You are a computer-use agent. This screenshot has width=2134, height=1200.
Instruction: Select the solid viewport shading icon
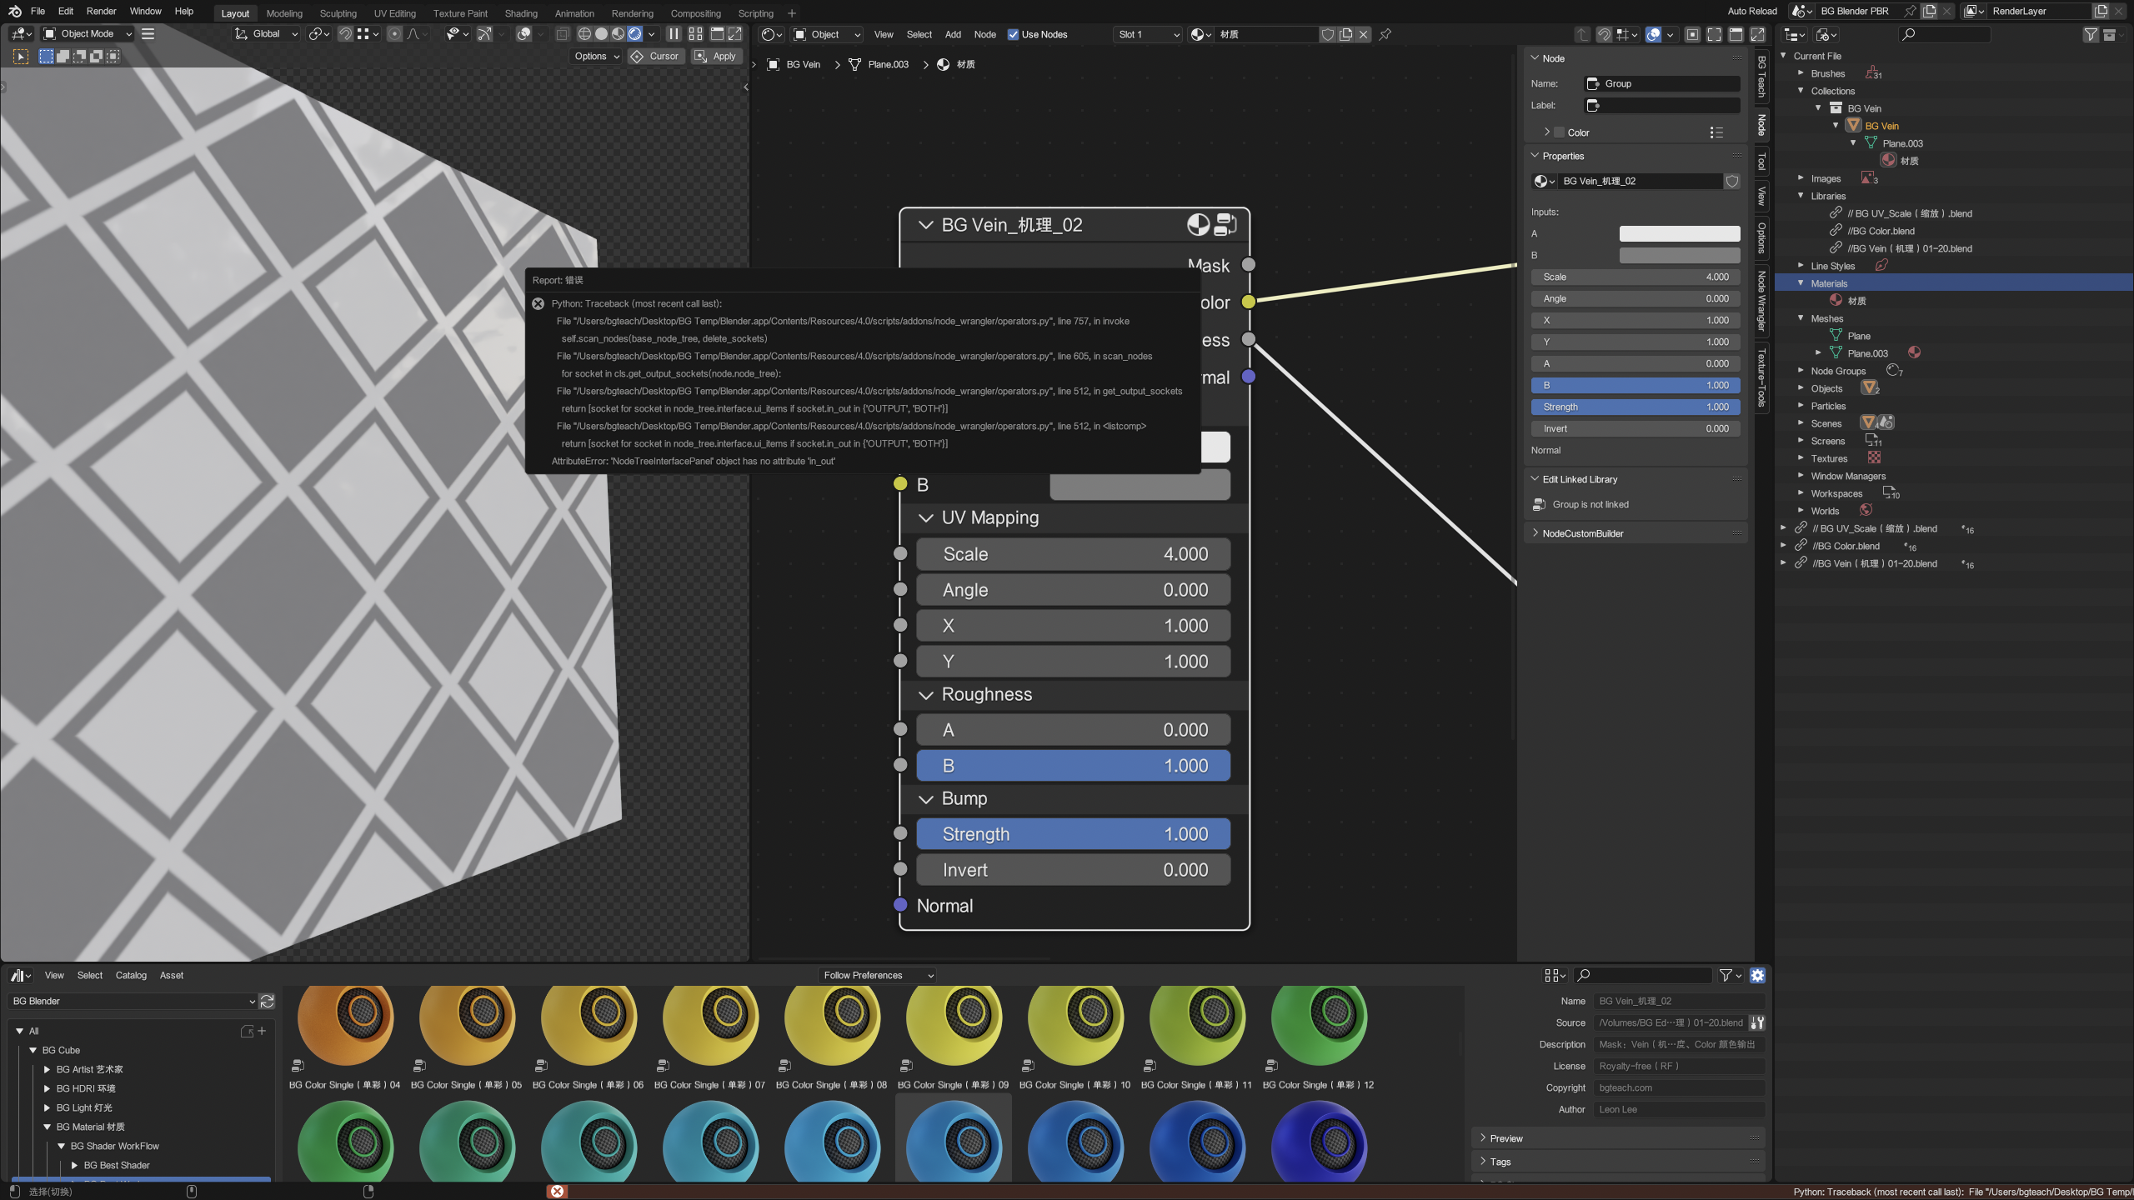tap(601, 34)
